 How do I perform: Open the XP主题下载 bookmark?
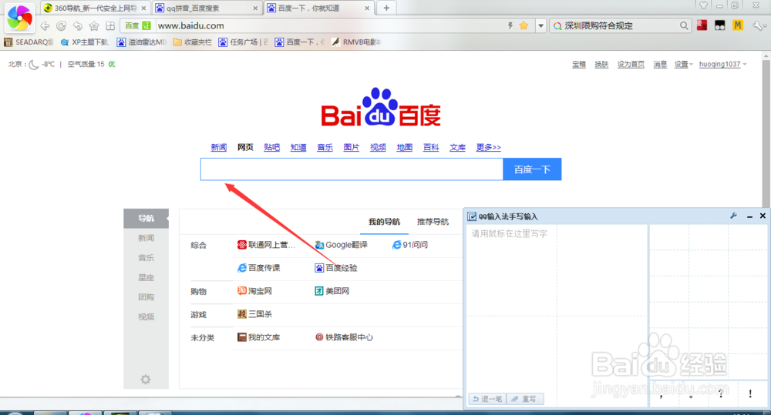(85, 42)
